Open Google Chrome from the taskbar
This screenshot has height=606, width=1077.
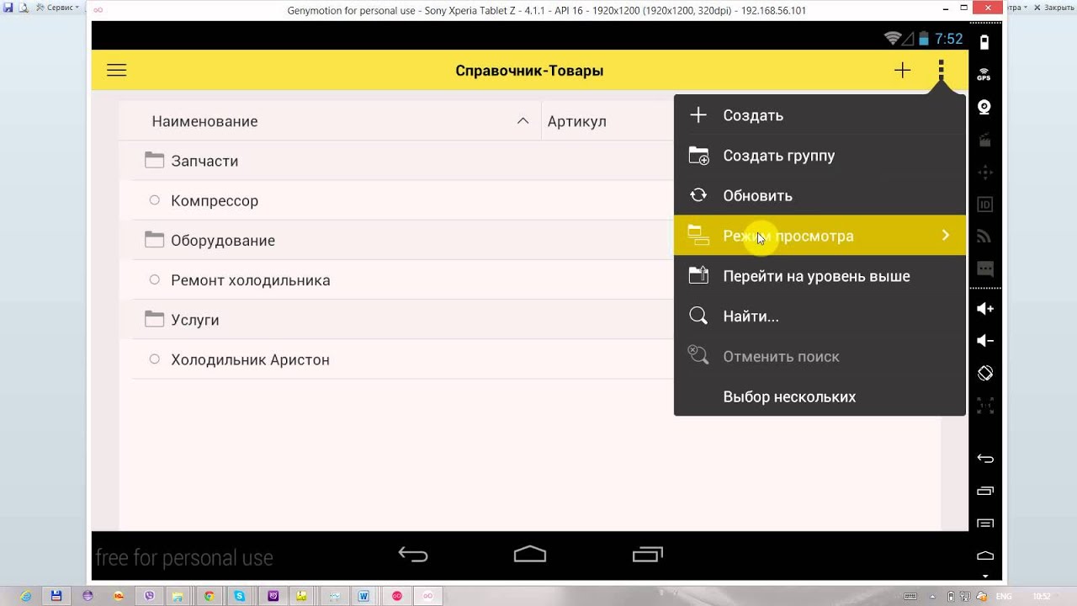[x=210, y=596]
